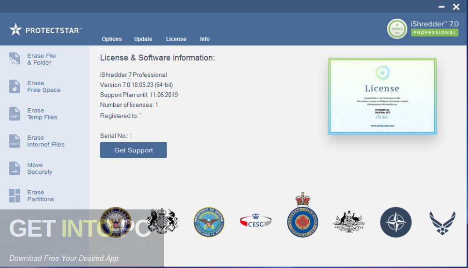Viewport: 468px width, 268px height.
Task: Click the Erase Free Space icon
Action: [15, 86]
